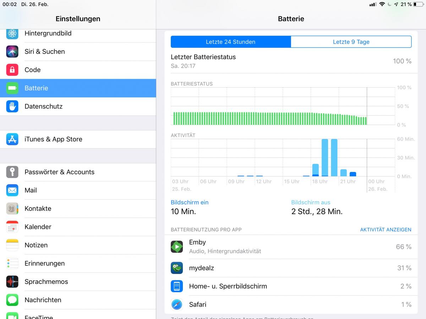The width and height of the screenshot is (426, 319).
Task: Tap the Passwörter & Accounts key icon
Action: [x=12, y=172]
